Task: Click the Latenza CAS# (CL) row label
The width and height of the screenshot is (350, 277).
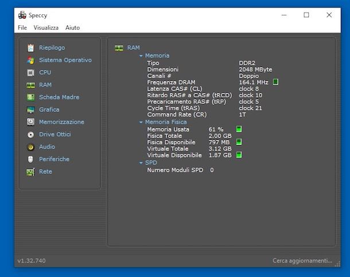Action: pyautogui.click(x=174, y=89)
